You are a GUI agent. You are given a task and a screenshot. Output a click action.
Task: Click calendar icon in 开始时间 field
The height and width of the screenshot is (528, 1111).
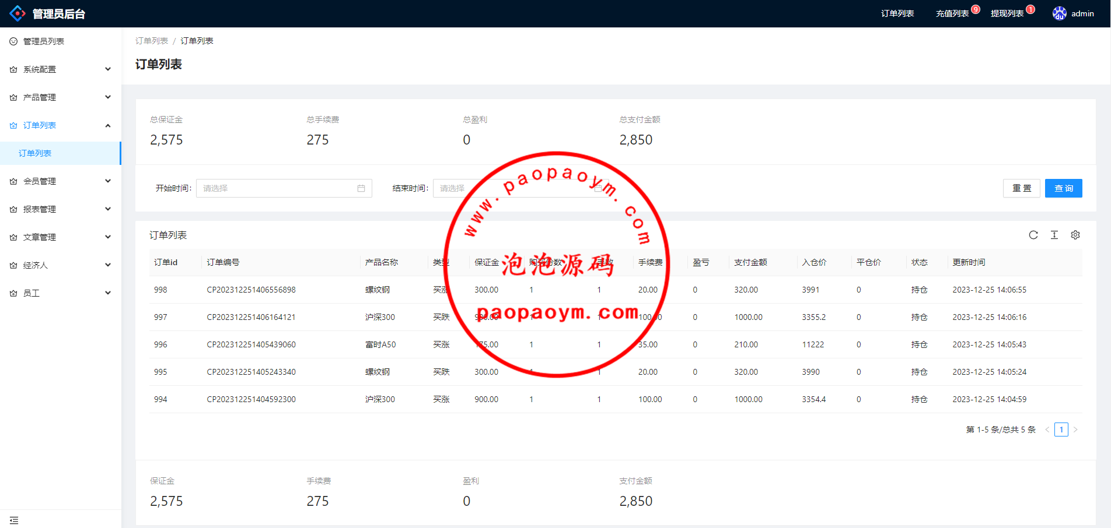point(361,188)
